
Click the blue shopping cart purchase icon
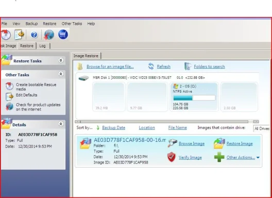pos(63,35)
